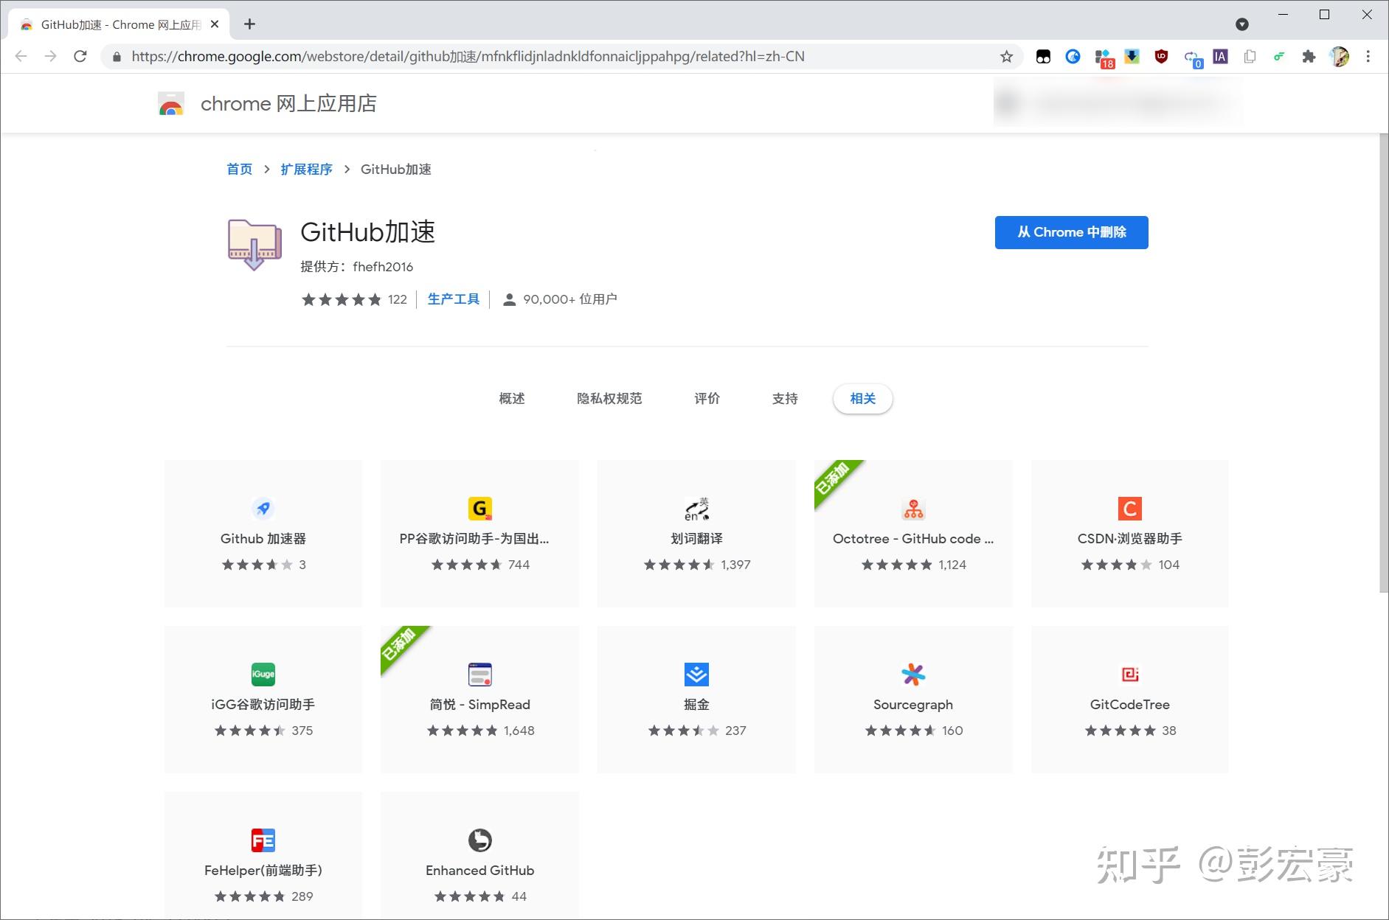Viewport: 1389px width, 920px height.
Task: Switch to the 支持 tab
Action: 785,399
